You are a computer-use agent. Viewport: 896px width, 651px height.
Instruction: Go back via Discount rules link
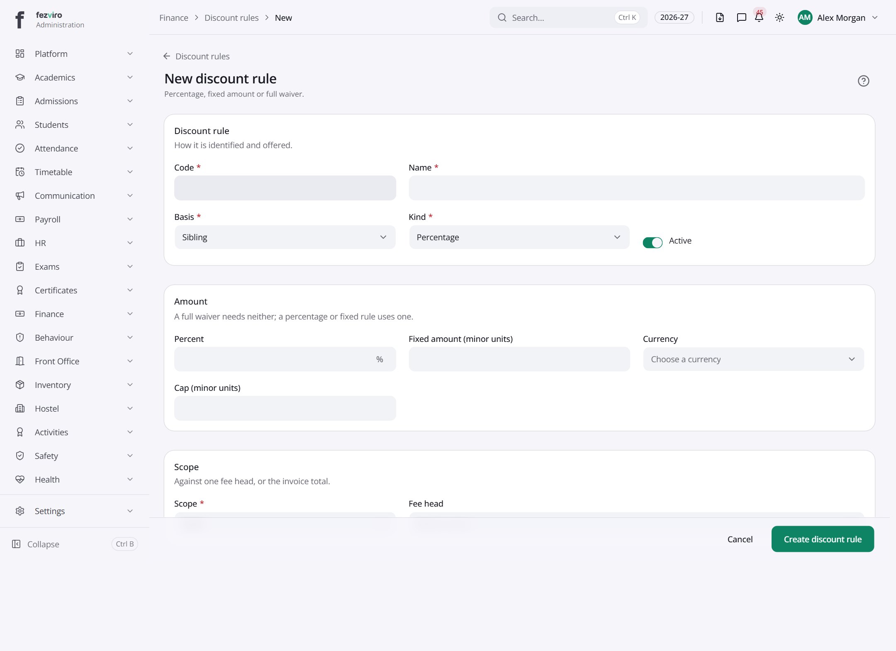coord(196,56)
